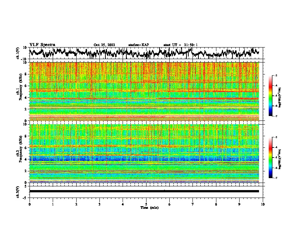Click time-axis tick label "1"

click(x=53, y=204)
